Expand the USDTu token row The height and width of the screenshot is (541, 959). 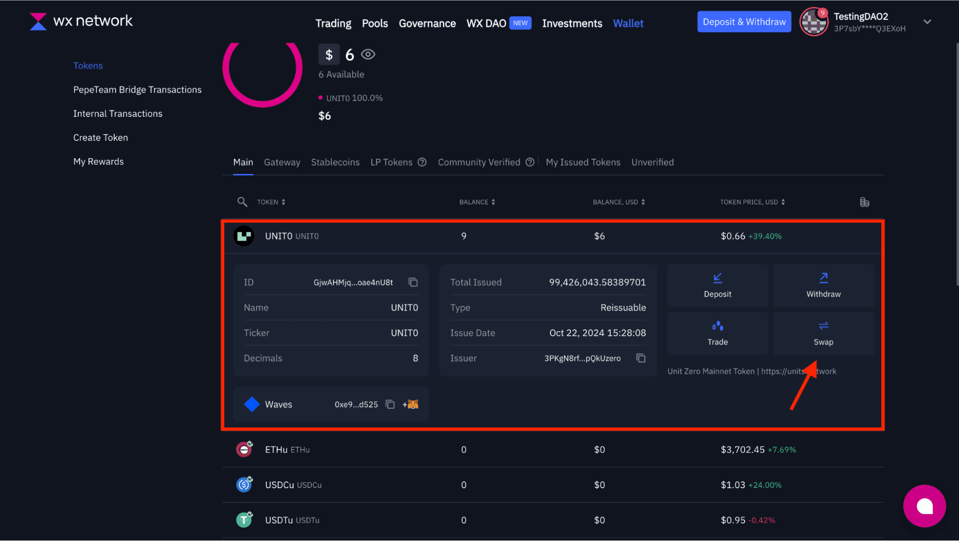click(553, 520)
